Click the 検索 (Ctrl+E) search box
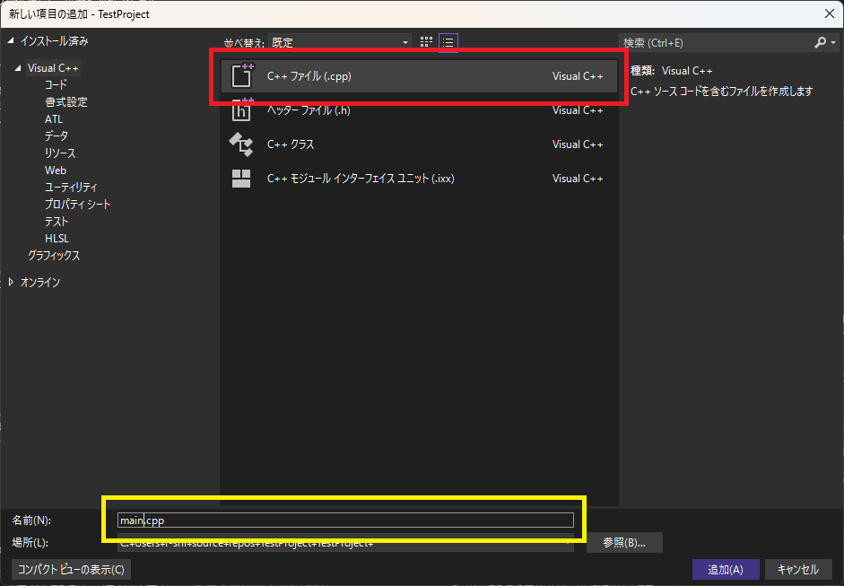The height and width of the screenshot is (586, 844). 718,42
